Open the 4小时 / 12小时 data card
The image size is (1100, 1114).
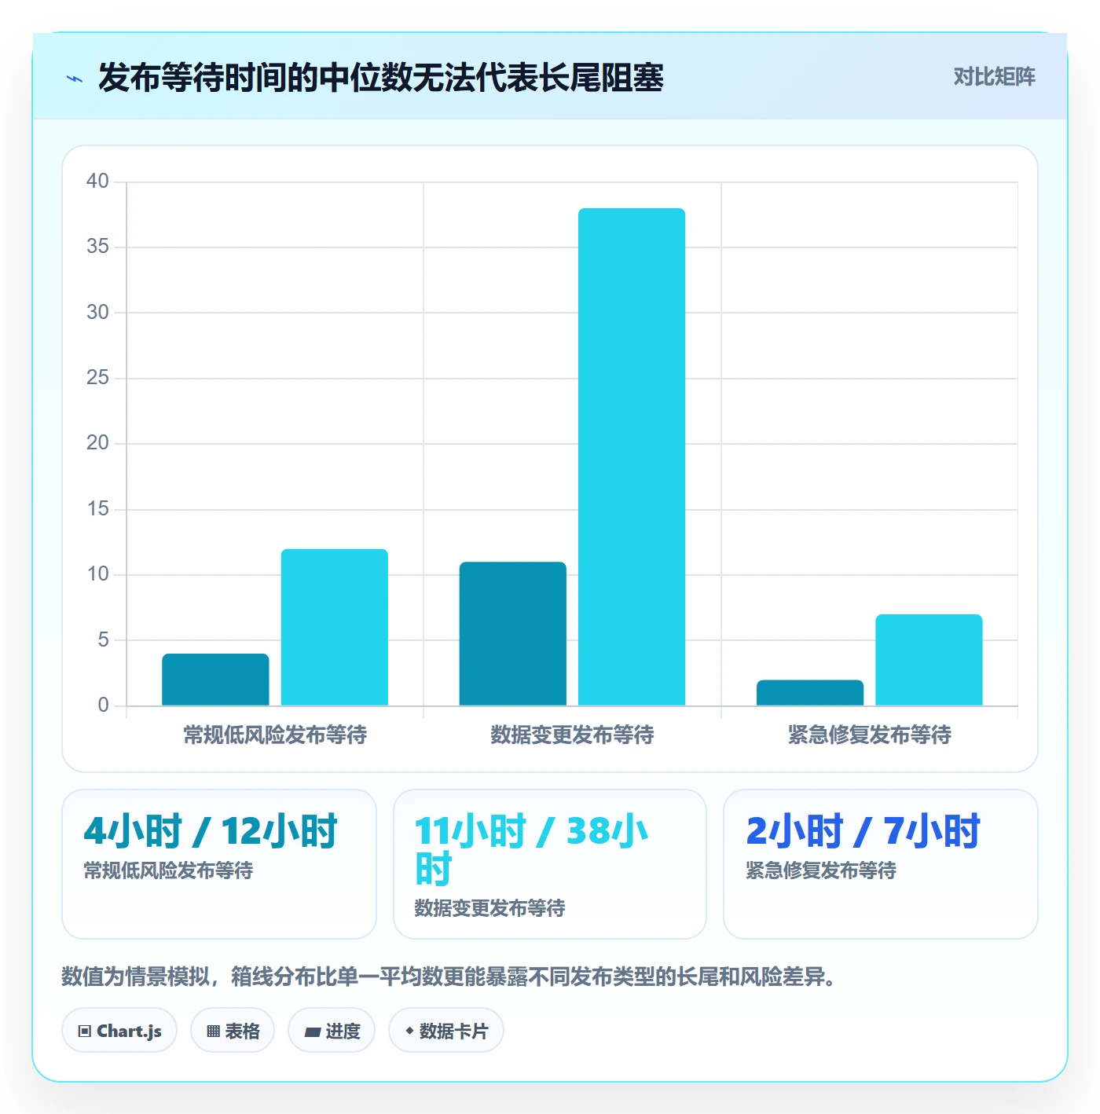(x=219, y=864)
